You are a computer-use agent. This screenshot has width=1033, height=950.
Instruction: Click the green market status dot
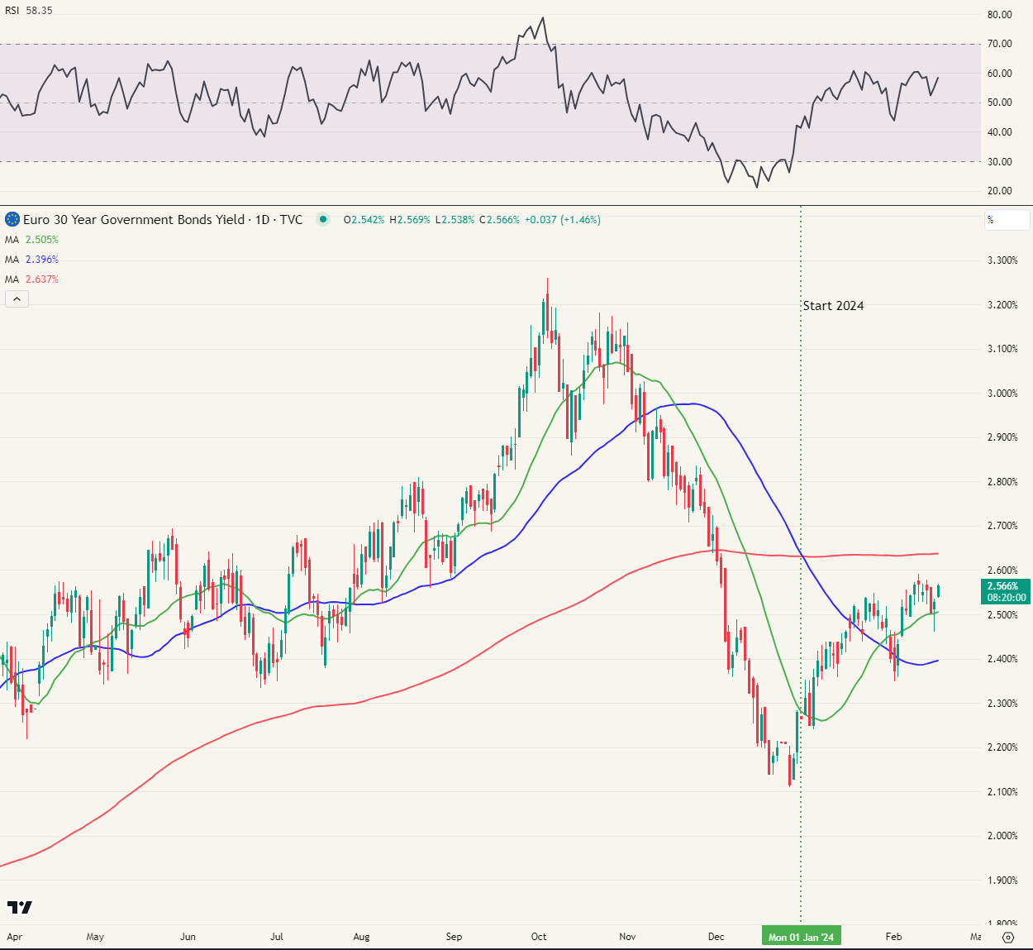click(x=323, y=219)
